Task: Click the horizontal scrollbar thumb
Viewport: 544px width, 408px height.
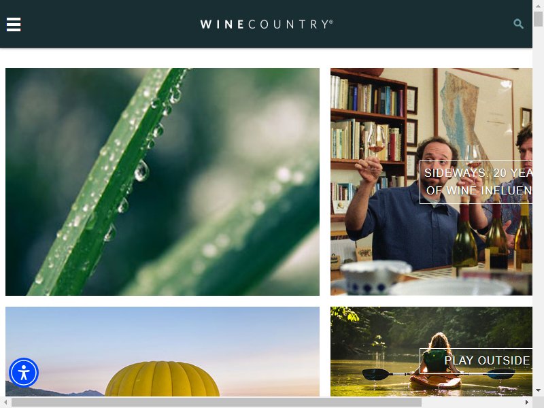Action: [216, 402]
